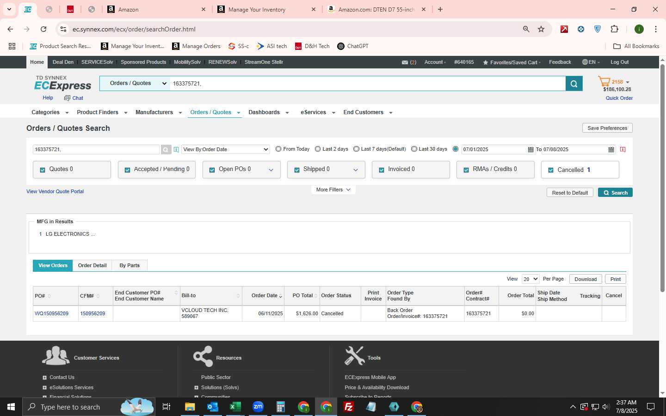Click the small search icon beside order number field
Screen dimensions: 666x416
[166, 149]
